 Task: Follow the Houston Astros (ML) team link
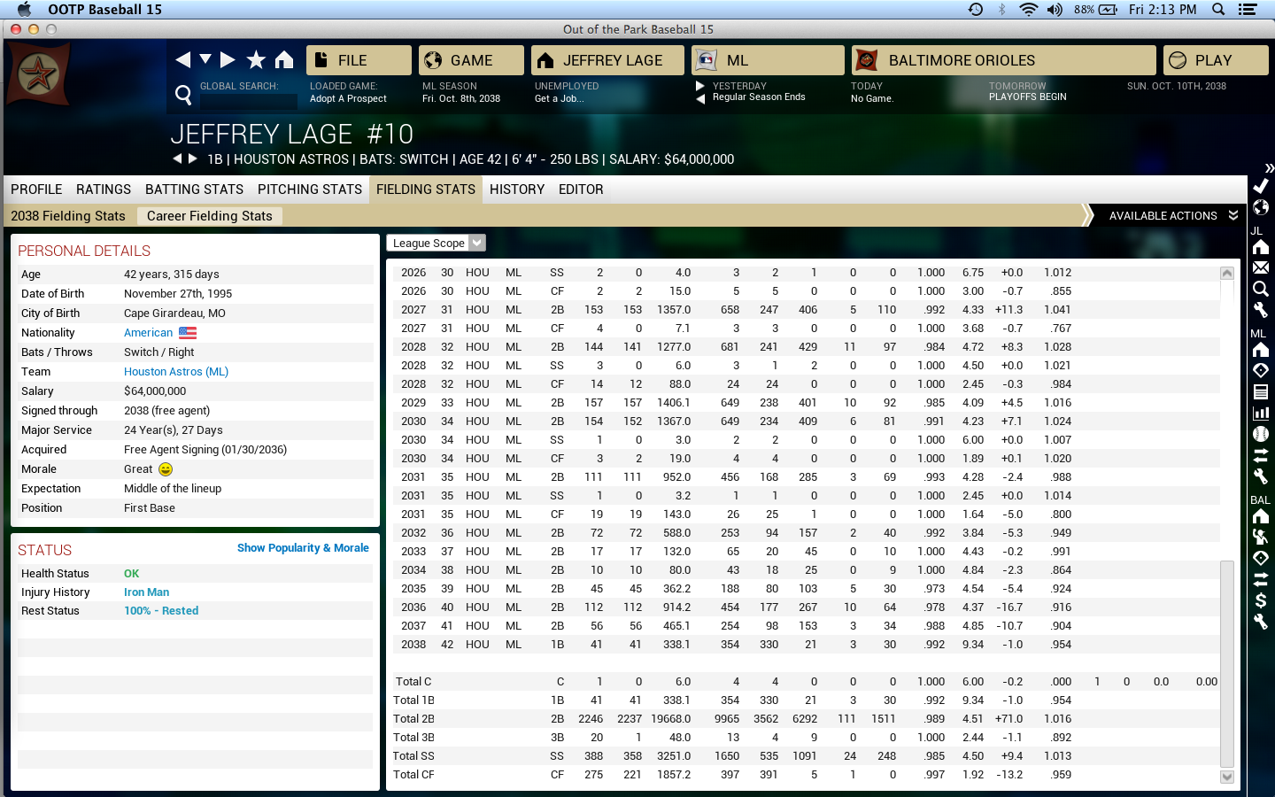point(176,372)
